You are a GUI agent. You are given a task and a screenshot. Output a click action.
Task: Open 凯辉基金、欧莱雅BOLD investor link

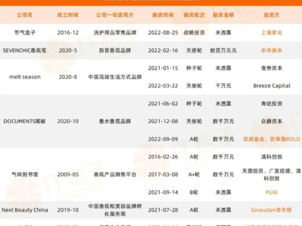[272, 139]
